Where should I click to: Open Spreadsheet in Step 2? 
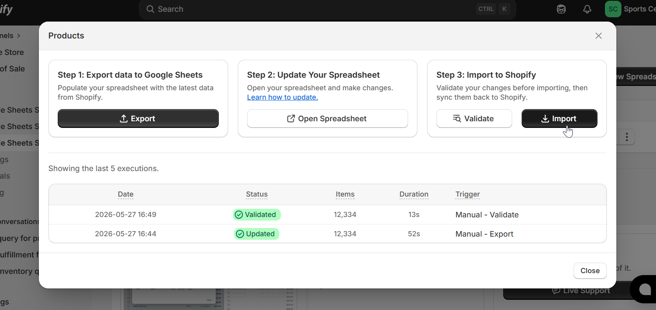(x=328, y=119)
